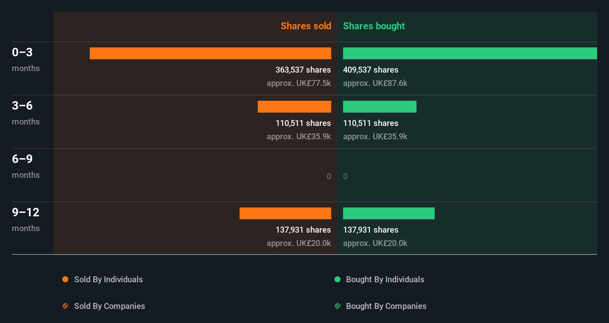Click the 9–12 months green bought bar

coord(389,213)
